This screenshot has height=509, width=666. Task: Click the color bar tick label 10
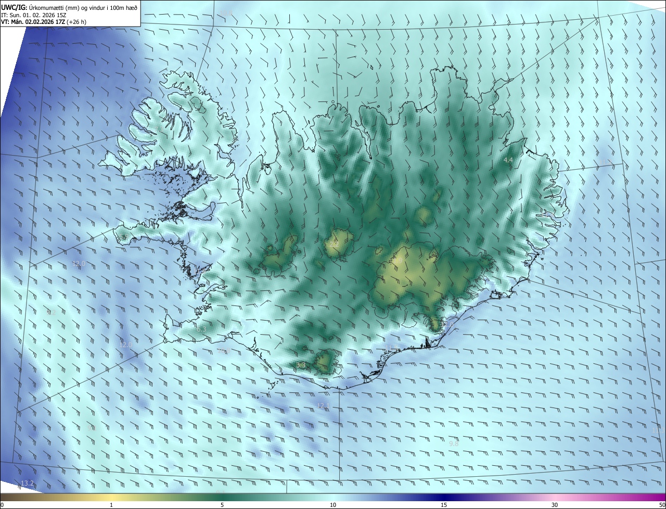coord(333,505)
